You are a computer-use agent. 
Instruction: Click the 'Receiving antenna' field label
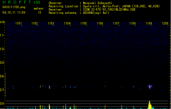tap(63, 13)
